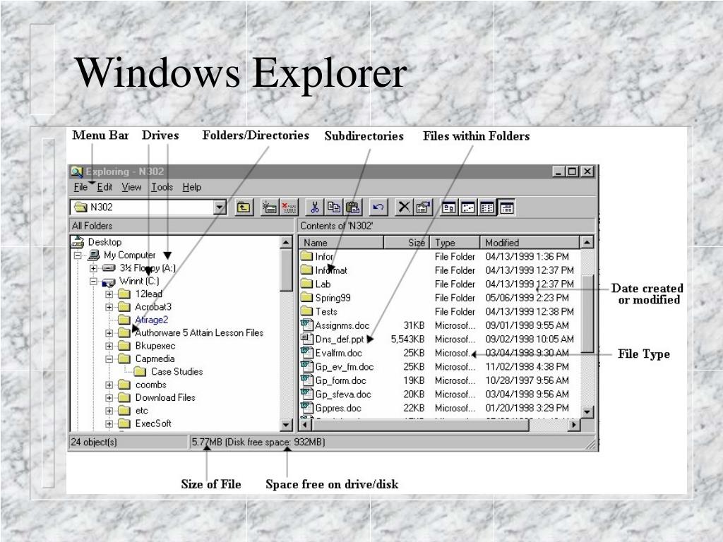The image size is (723, 542).
Task: Click the Lab folder icon
Action: [306, 284]
